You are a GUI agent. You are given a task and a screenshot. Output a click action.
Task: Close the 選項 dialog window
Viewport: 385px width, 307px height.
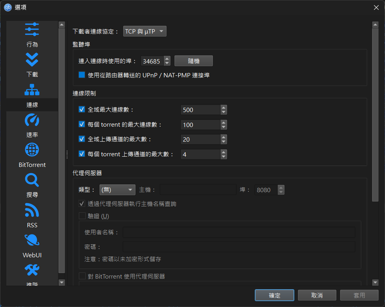pyautogui.click(x=376, y=7)
